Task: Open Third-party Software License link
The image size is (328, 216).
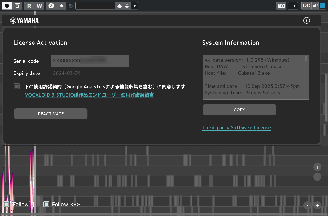Action: coord(236,128)
